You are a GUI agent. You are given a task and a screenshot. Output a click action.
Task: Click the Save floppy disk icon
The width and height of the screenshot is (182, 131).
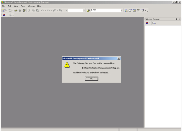tap(20, 10)
